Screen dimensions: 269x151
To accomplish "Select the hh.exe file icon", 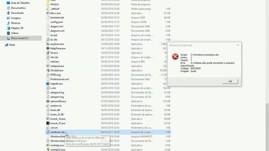I will click(48, 53).
